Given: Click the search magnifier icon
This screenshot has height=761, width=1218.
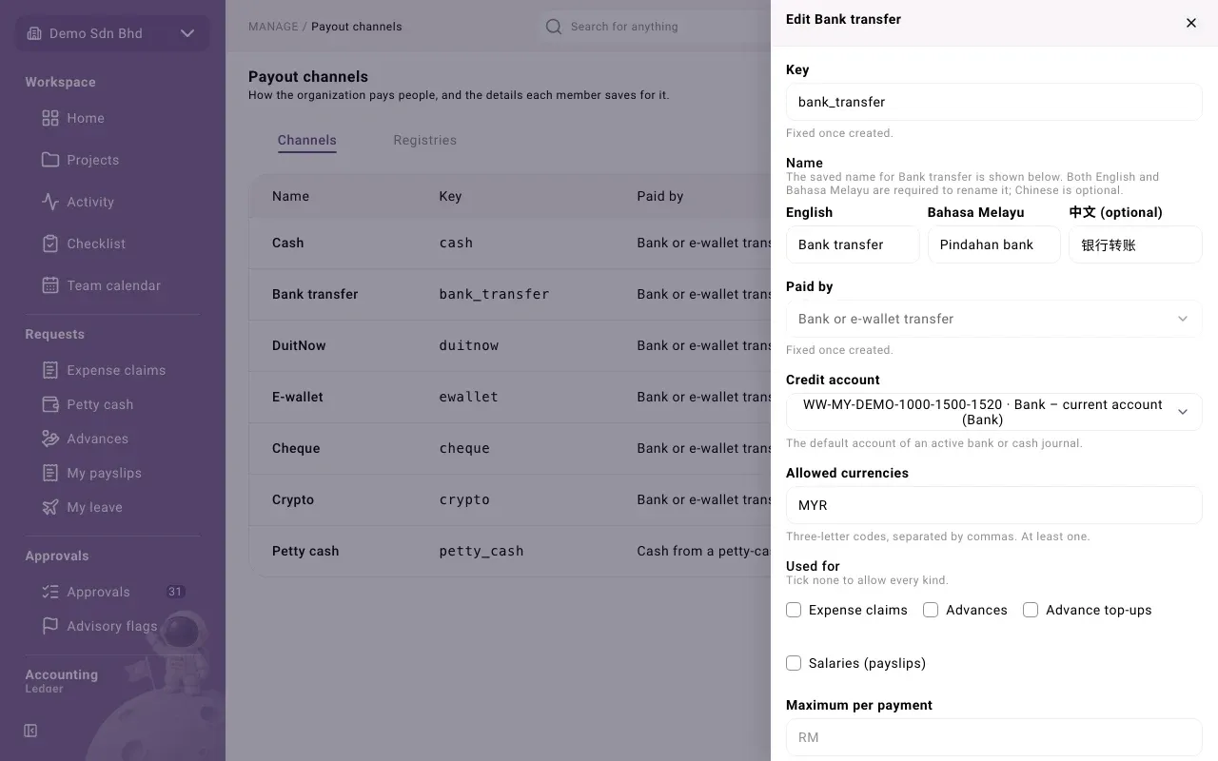Looking at the screenshot, I should [x=554, y=27].
